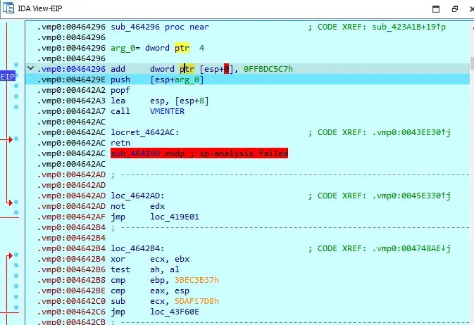Follow CODE XREF sub_423A1B+19 link
474x325 pixels.
[x=408, y=27]
